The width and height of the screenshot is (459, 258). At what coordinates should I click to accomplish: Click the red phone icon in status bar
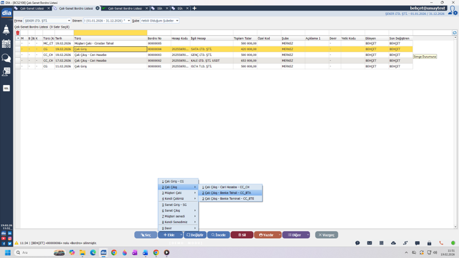pyautogui.click(x=441, y=243)
